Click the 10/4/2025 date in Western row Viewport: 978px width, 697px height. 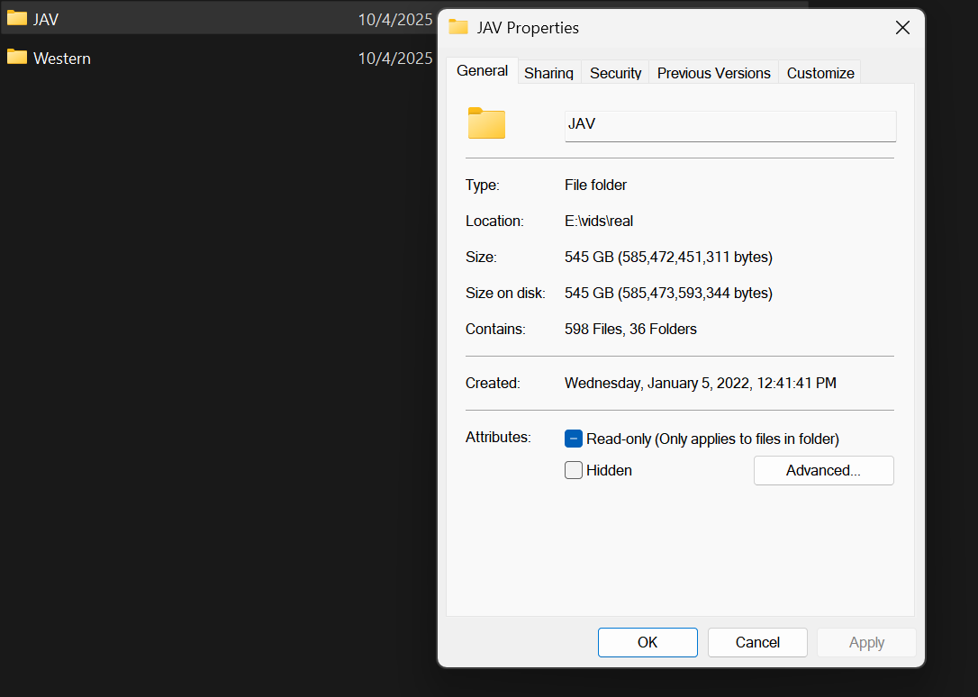coord(395,58)
